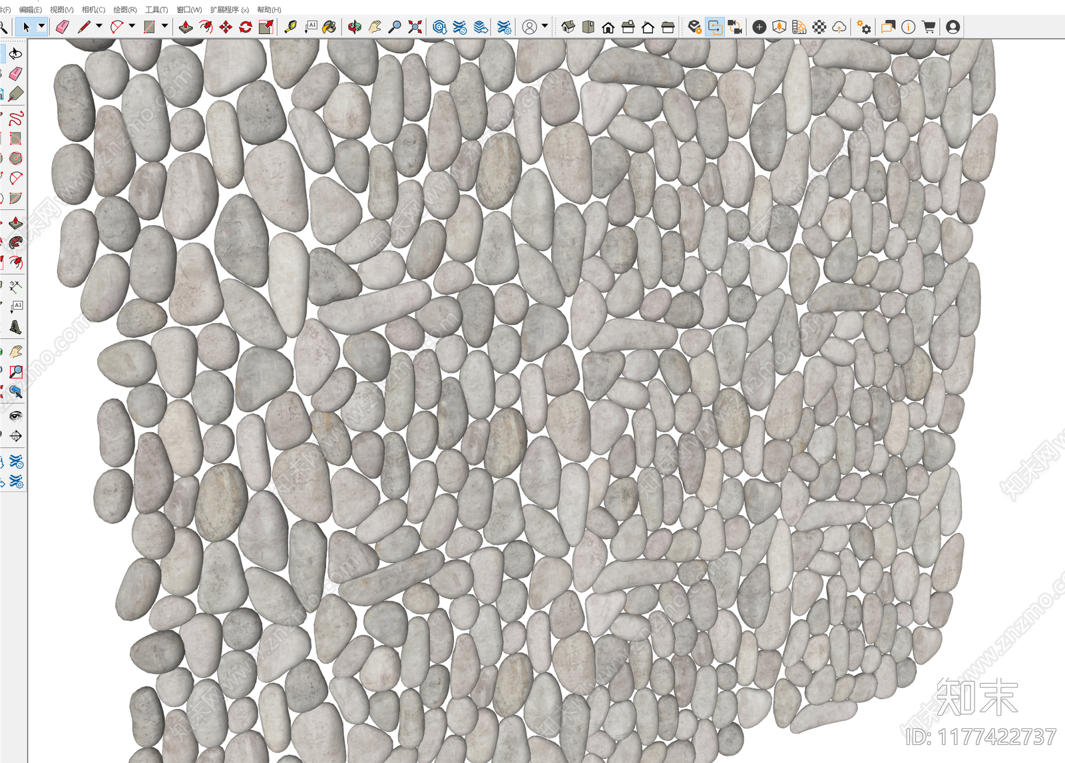Click Send to LayOut icon

pos(480,27)
